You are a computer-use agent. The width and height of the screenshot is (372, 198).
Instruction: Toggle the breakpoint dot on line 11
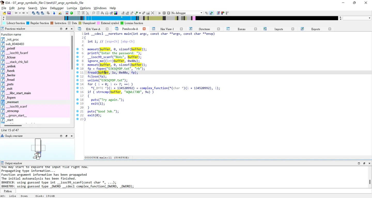78,72
